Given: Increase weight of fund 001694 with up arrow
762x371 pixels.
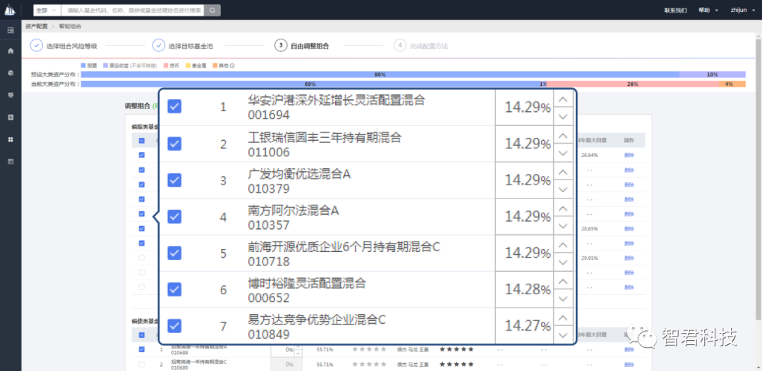Looking at the screenshot, I should pos(563,99).
